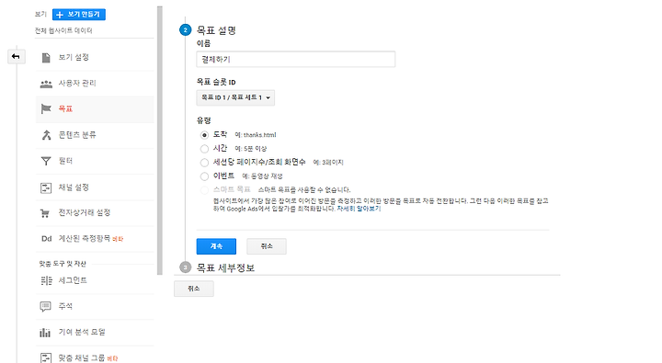The width and height of the screenshot is (662, 363).
Task: Click the 맞춤 도구 및 자산 section label
Action: (63, 264)
